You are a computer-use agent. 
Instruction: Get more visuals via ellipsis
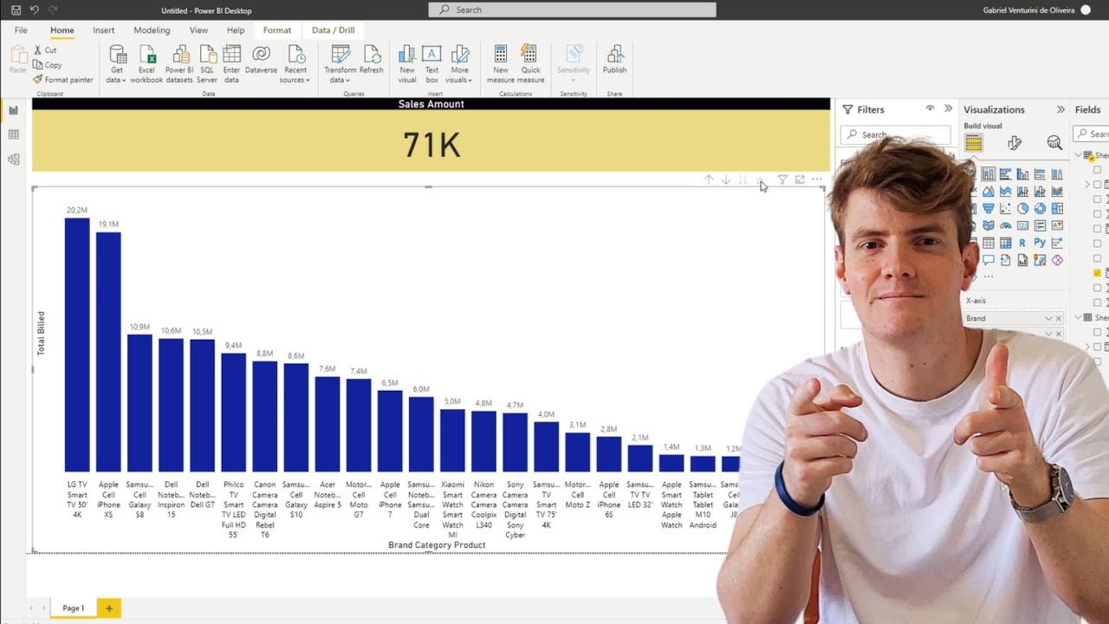click(989, 276)
